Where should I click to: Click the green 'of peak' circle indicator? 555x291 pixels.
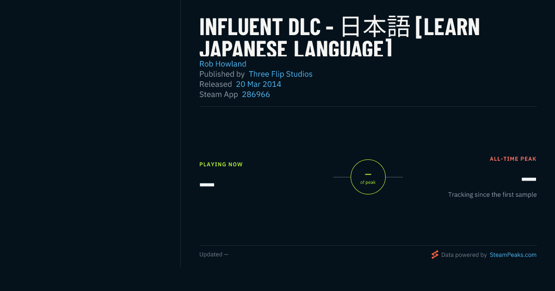click(x=368, y=177)
